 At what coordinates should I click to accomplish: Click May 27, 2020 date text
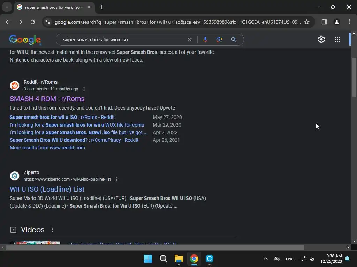(x=167, y=117)
